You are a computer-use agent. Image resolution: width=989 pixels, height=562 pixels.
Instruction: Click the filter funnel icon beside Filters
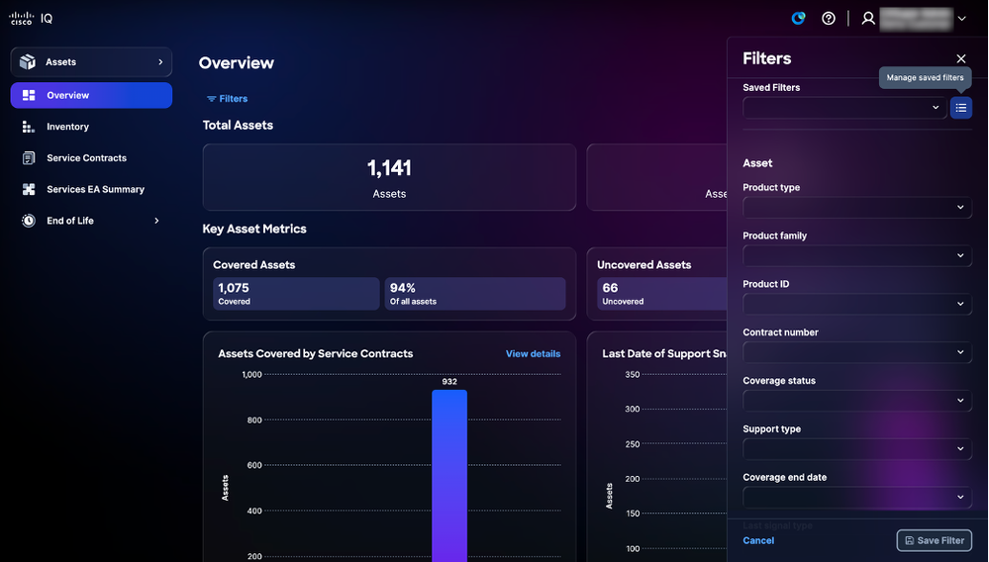point(211,99)
